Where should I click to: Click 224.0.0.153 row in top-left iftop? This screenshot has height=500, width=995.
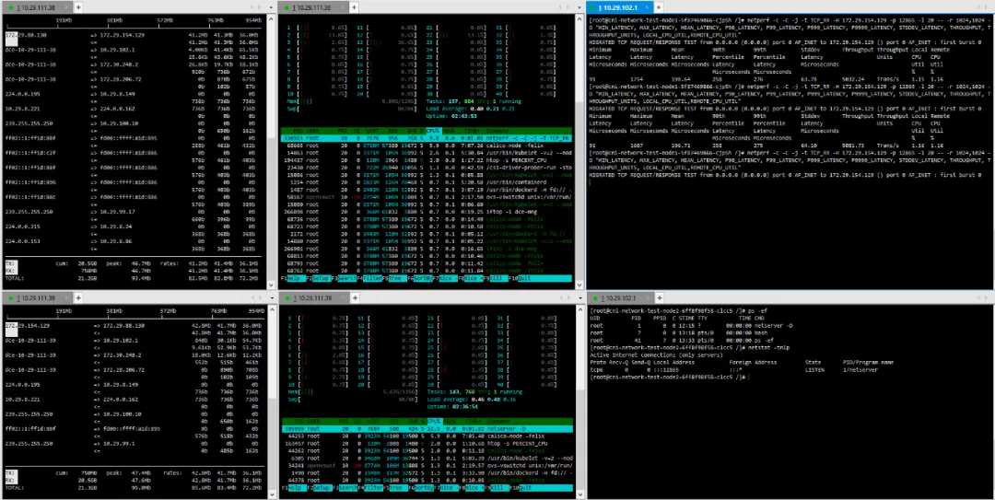pos(132,241)
